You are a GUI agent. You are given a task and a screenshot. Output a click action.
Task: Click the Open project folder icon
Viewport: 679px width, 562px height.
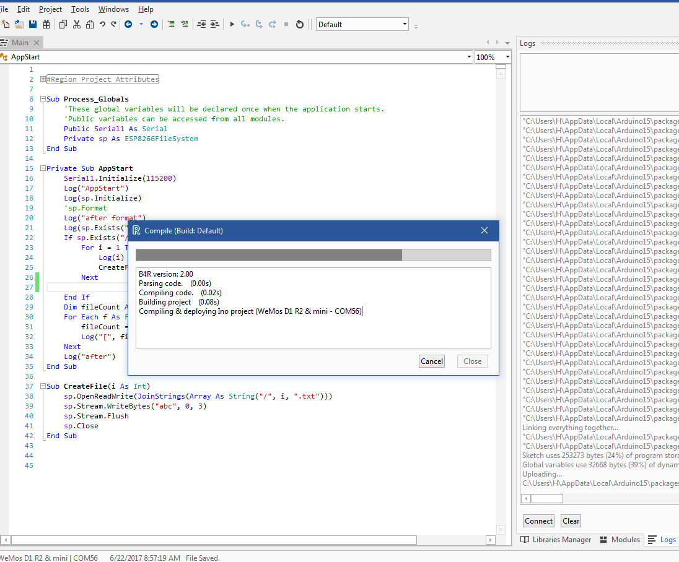[19, 24]
